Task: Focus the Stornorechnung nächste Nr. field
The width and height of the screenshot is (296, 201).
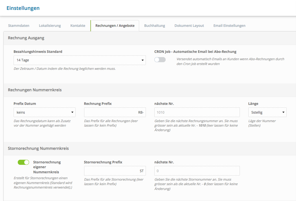Action: 197,171
